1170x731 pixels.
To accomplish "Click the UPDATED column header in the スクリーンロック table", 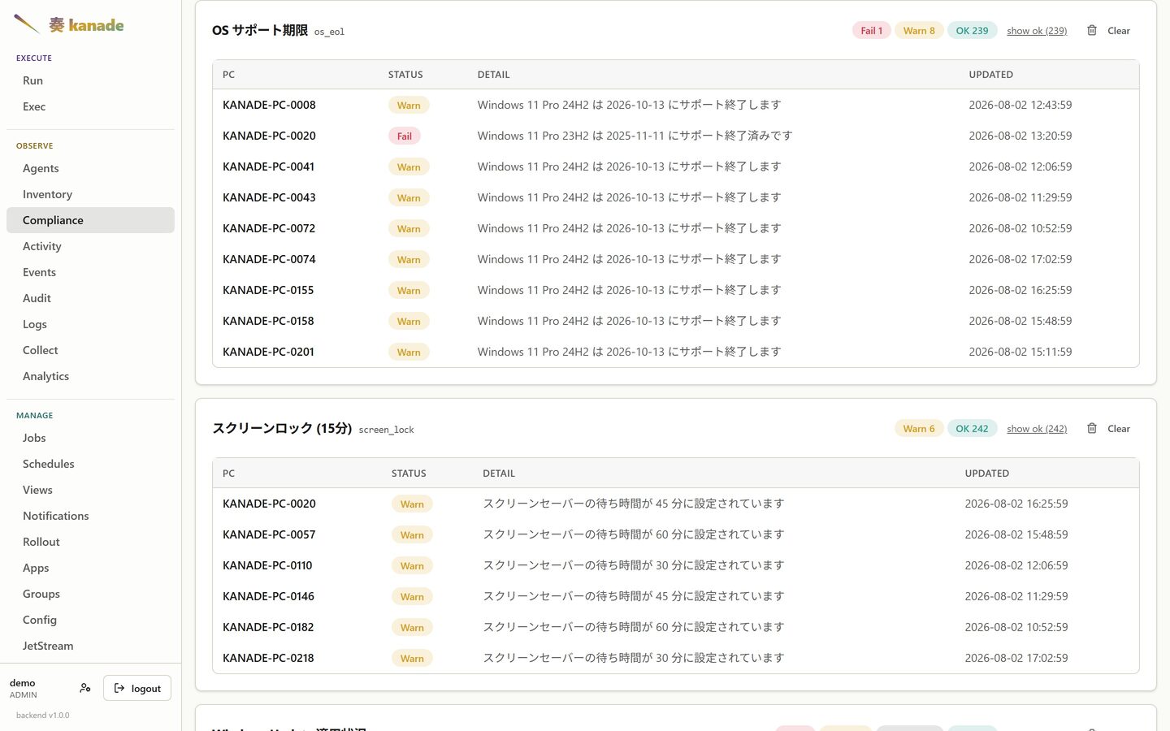I will coord(986,474).
